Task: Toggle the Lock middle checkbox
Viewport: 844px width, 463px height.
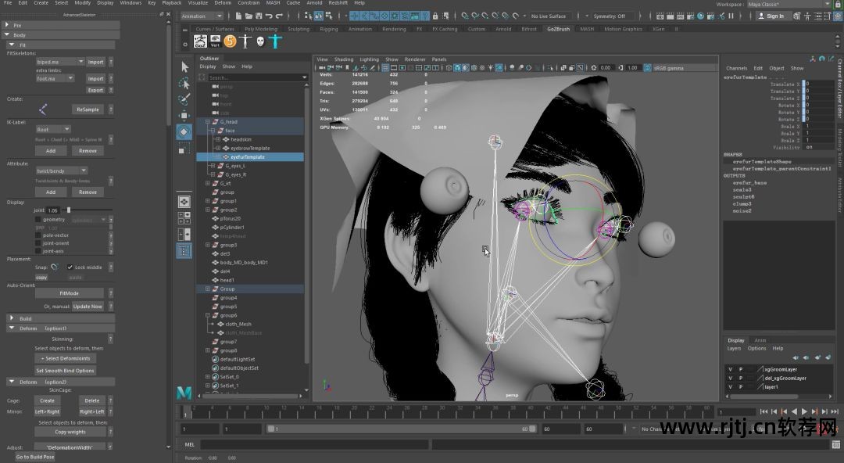Action: tap(70, 267)
